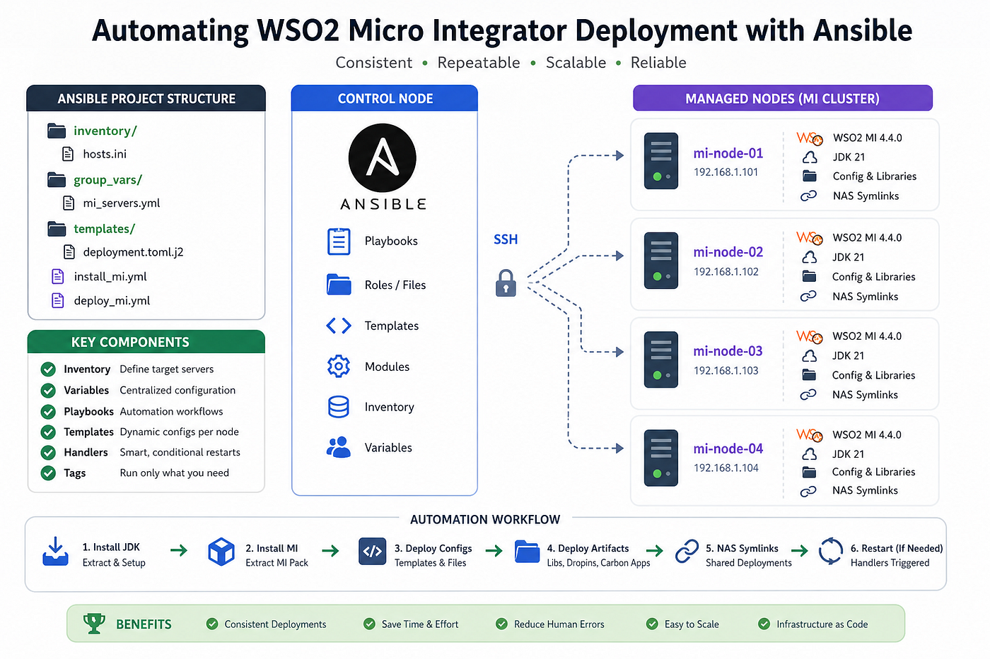This screenshot has height=659, width=990.
Task: Click the Ansible Project Structure header
Action: 146,98
